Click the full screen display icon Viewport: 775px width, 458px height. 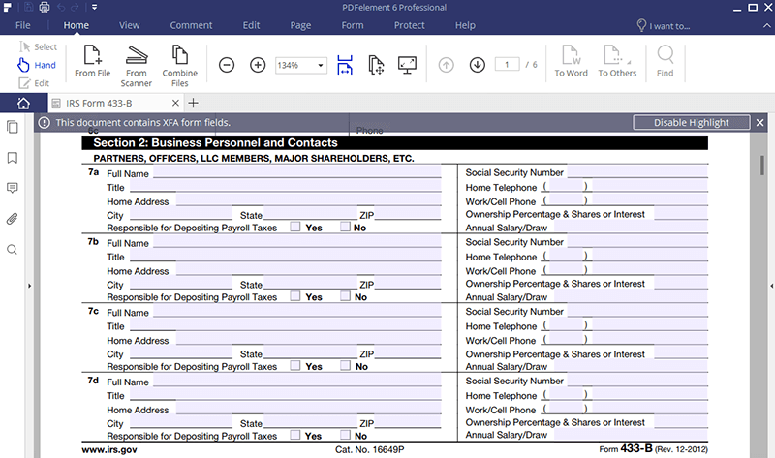click(x=407, y=65)
